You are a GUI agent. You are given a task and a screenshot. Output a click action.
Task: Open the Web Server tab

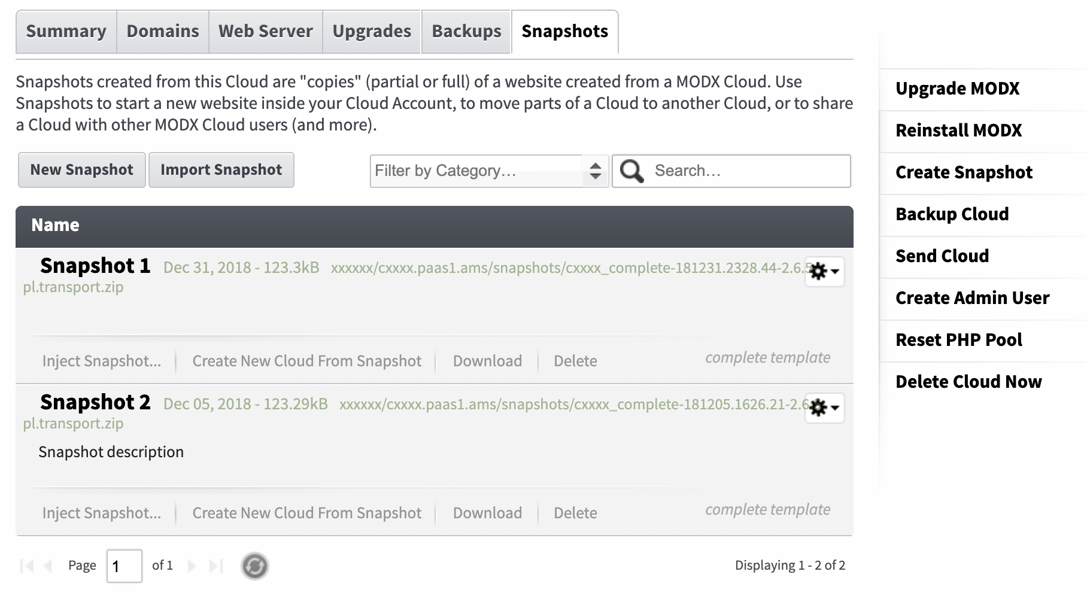pyautogui.click(x=266, y=32)
